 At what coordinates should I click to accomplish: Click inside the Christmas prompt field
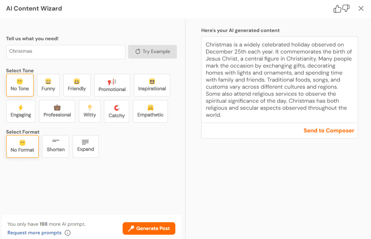point(65,52)
